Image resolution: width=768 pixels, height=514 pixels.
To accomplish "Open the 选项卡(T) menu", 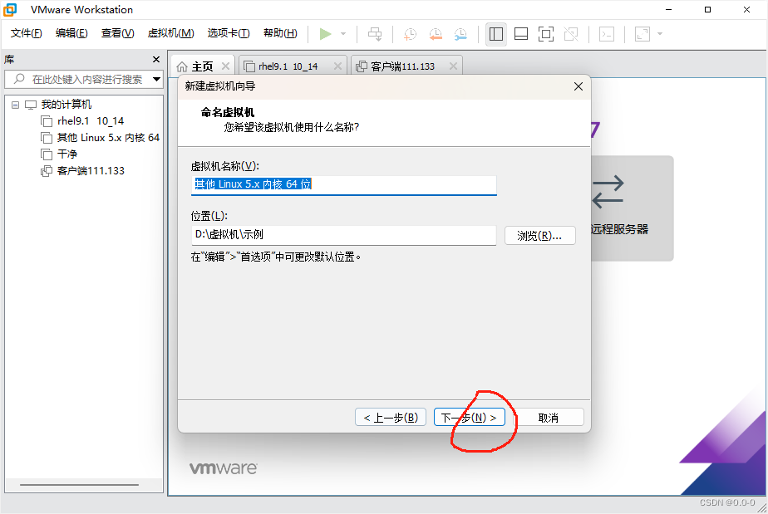I will pyautogui.click(x=229, y=33).
